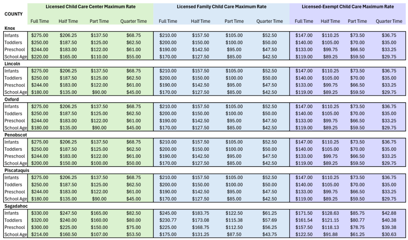Viewport: 408px width, 240px height.
Task: Select the Lincoln county heading
Action: (x=12, y=64)
